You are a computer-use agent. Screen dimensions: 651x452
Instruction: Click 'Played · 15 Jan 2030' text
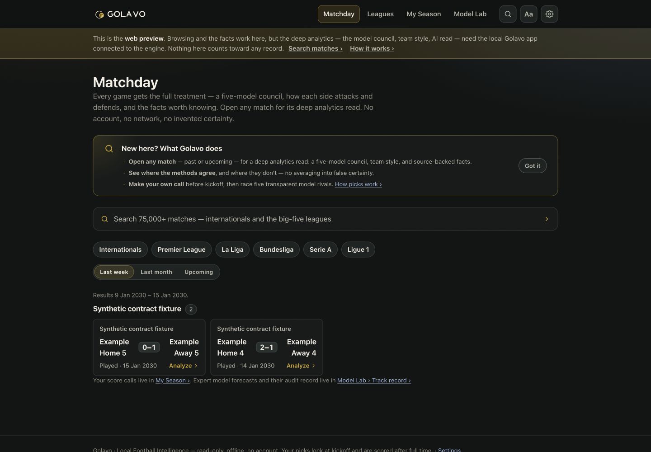click(128, 366)
